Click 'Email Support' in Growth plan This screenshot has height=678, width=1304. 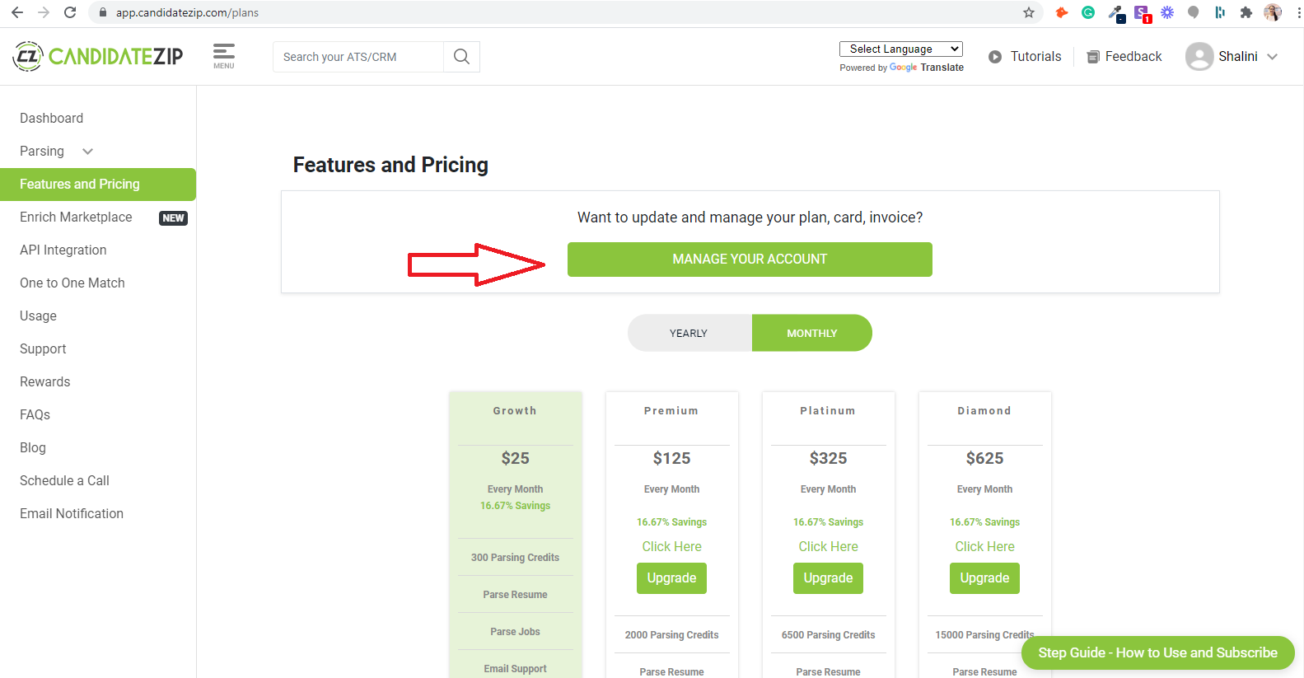point(515,669)
